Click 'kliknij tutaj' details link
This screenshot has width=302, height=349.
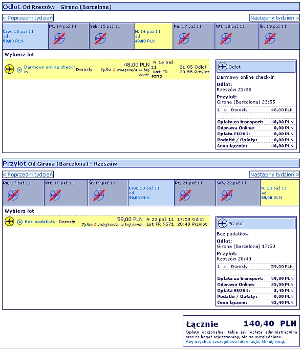click(x=273, y=342)
